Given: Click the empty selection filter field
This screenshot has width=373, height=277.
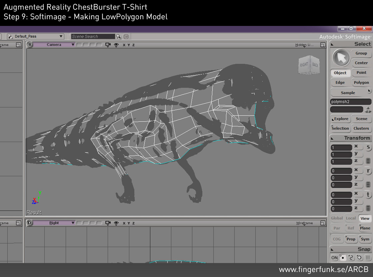Looking at the screenshot, I should pyautogui.click(x=347, y=109).
